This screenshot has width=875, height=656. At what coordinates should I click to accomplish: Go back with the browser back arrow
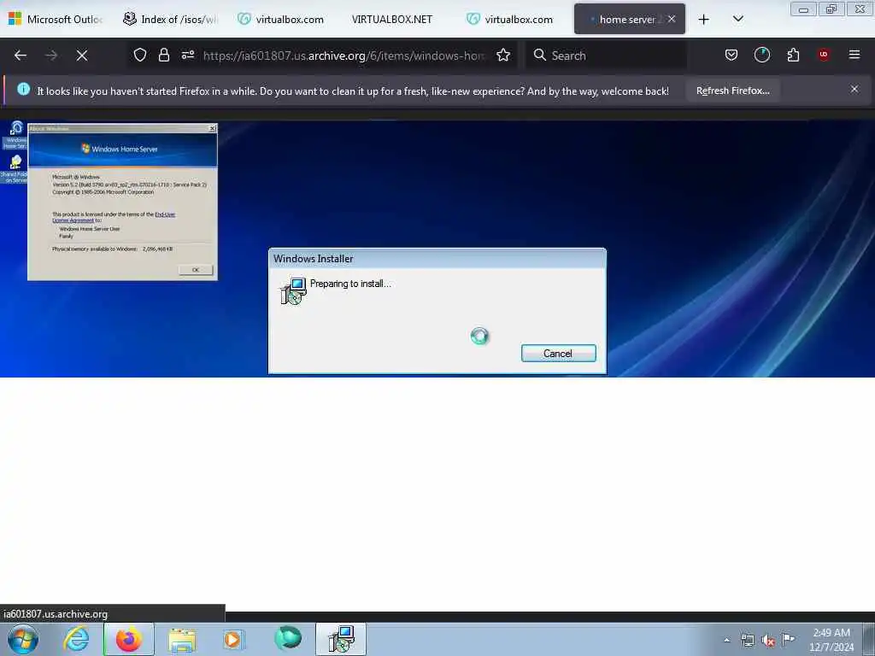click(21, 56)
